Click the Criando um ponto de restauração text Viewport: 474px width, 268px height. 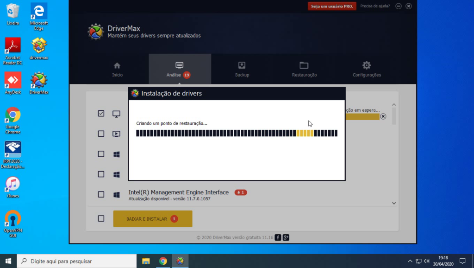(x=172, y=123)
